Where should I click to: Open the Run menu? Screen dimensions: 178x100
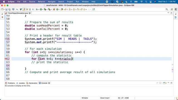click(x=77, y=2)
